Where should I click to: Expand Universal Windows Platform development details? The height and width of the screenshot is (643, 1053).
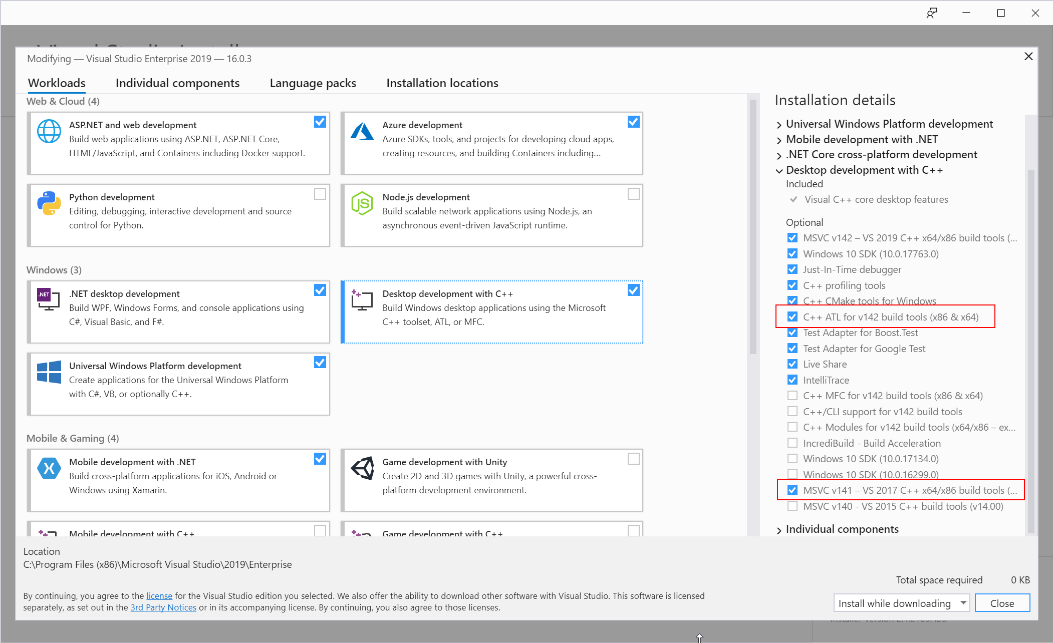779,125
